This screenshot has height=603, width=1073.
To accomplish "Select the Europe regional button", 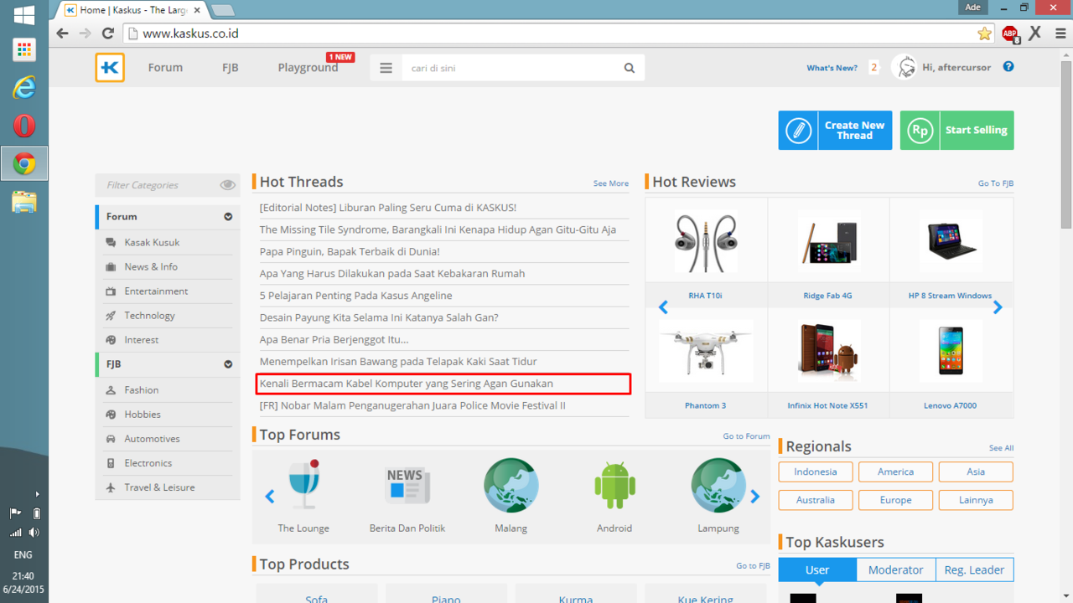I will pos(895,500).
